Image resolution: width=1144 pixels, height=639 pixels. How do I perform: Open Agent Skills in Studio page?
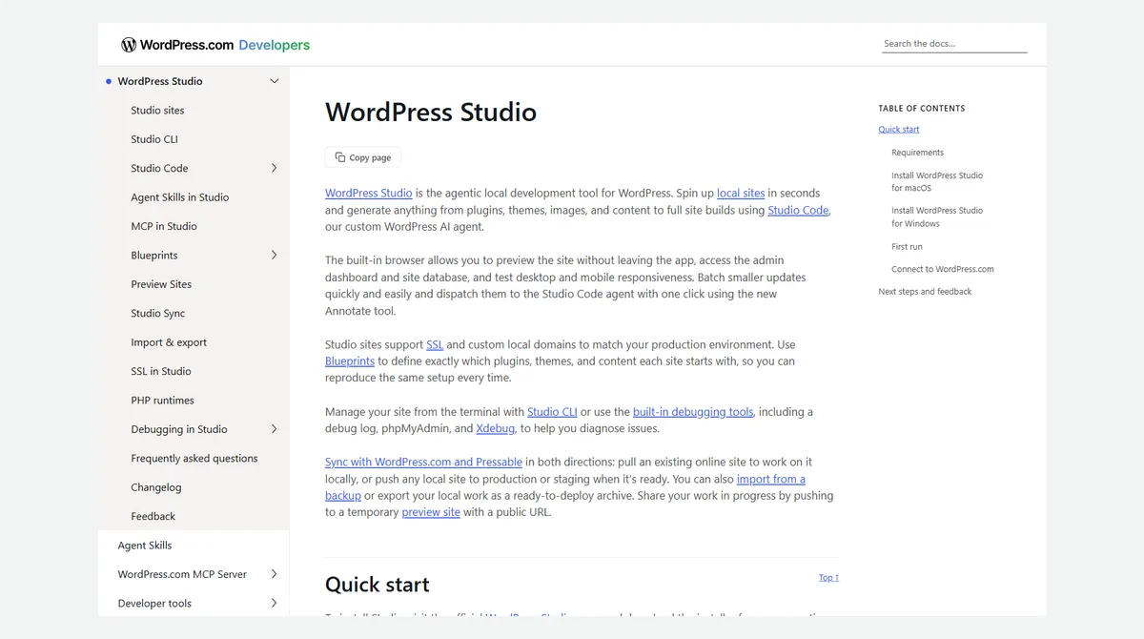click(x=179, y=197)
